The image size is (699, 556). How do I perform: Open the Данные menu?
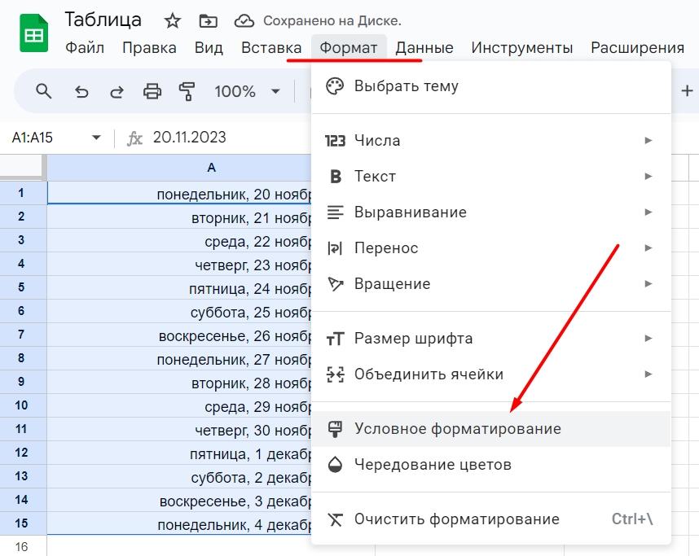point(424,48)
